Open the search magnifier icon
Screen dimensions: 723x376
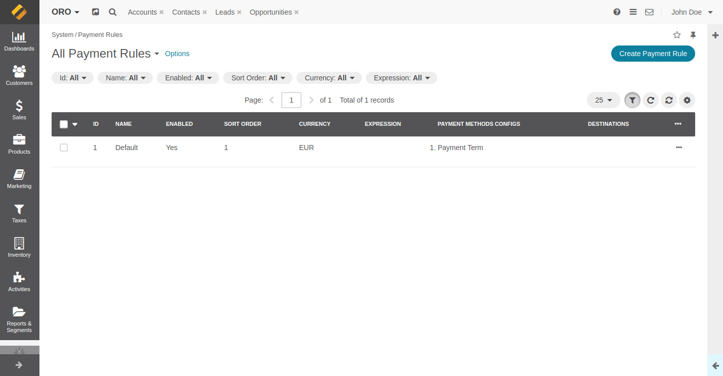(113, 12)
